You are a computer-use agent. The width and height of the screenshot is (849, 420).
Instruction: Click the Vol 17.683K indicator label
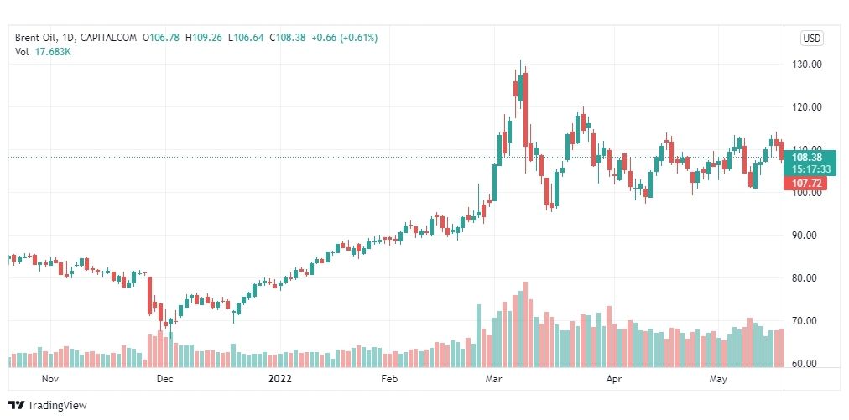(43, 52)
